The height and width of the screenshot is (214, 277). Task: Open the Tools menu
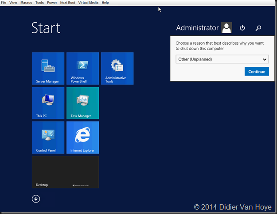click(x=39, y=3)
